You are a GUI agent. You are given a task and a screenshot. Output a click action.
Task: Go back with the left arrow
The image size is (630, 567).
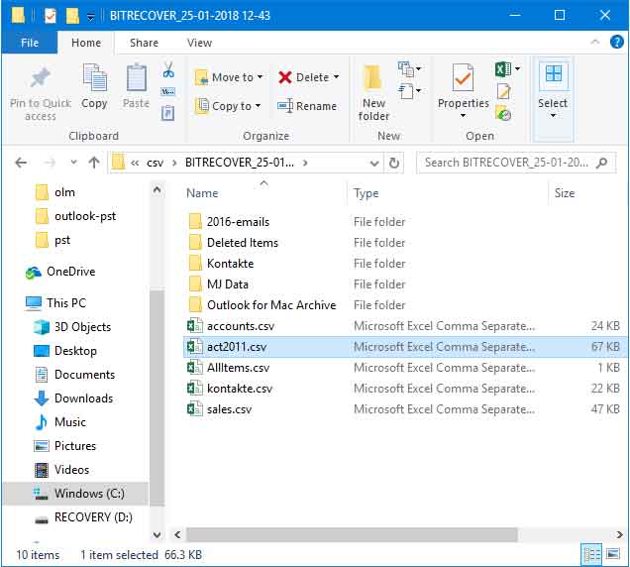(21, 163)
